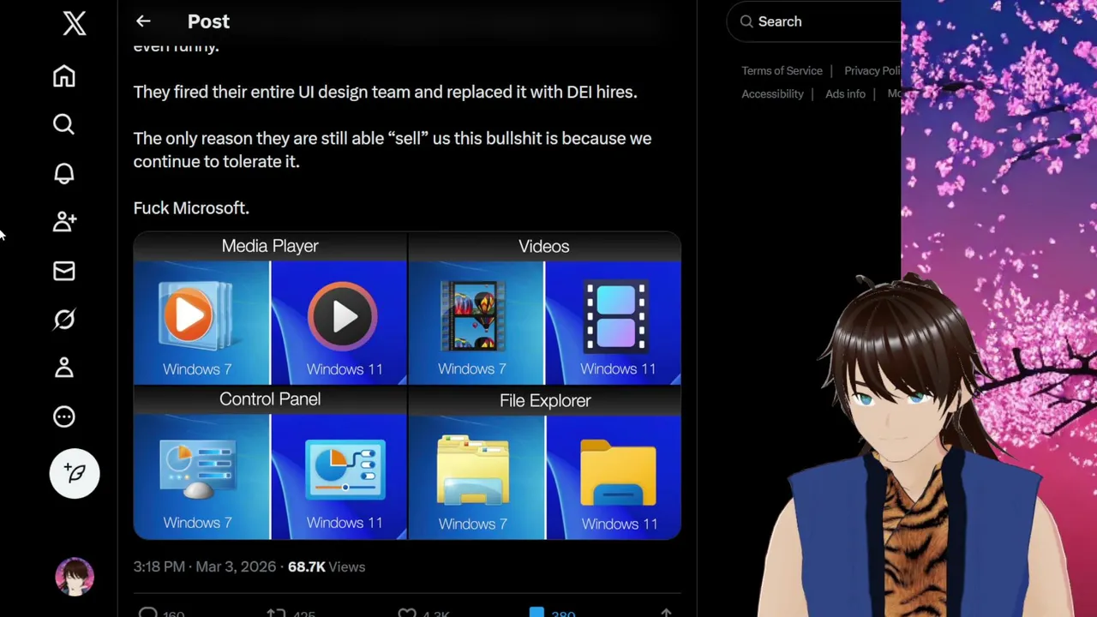Click the "Control Panel" heading in image
This screenshot has width=1097, height=617.
270,399
